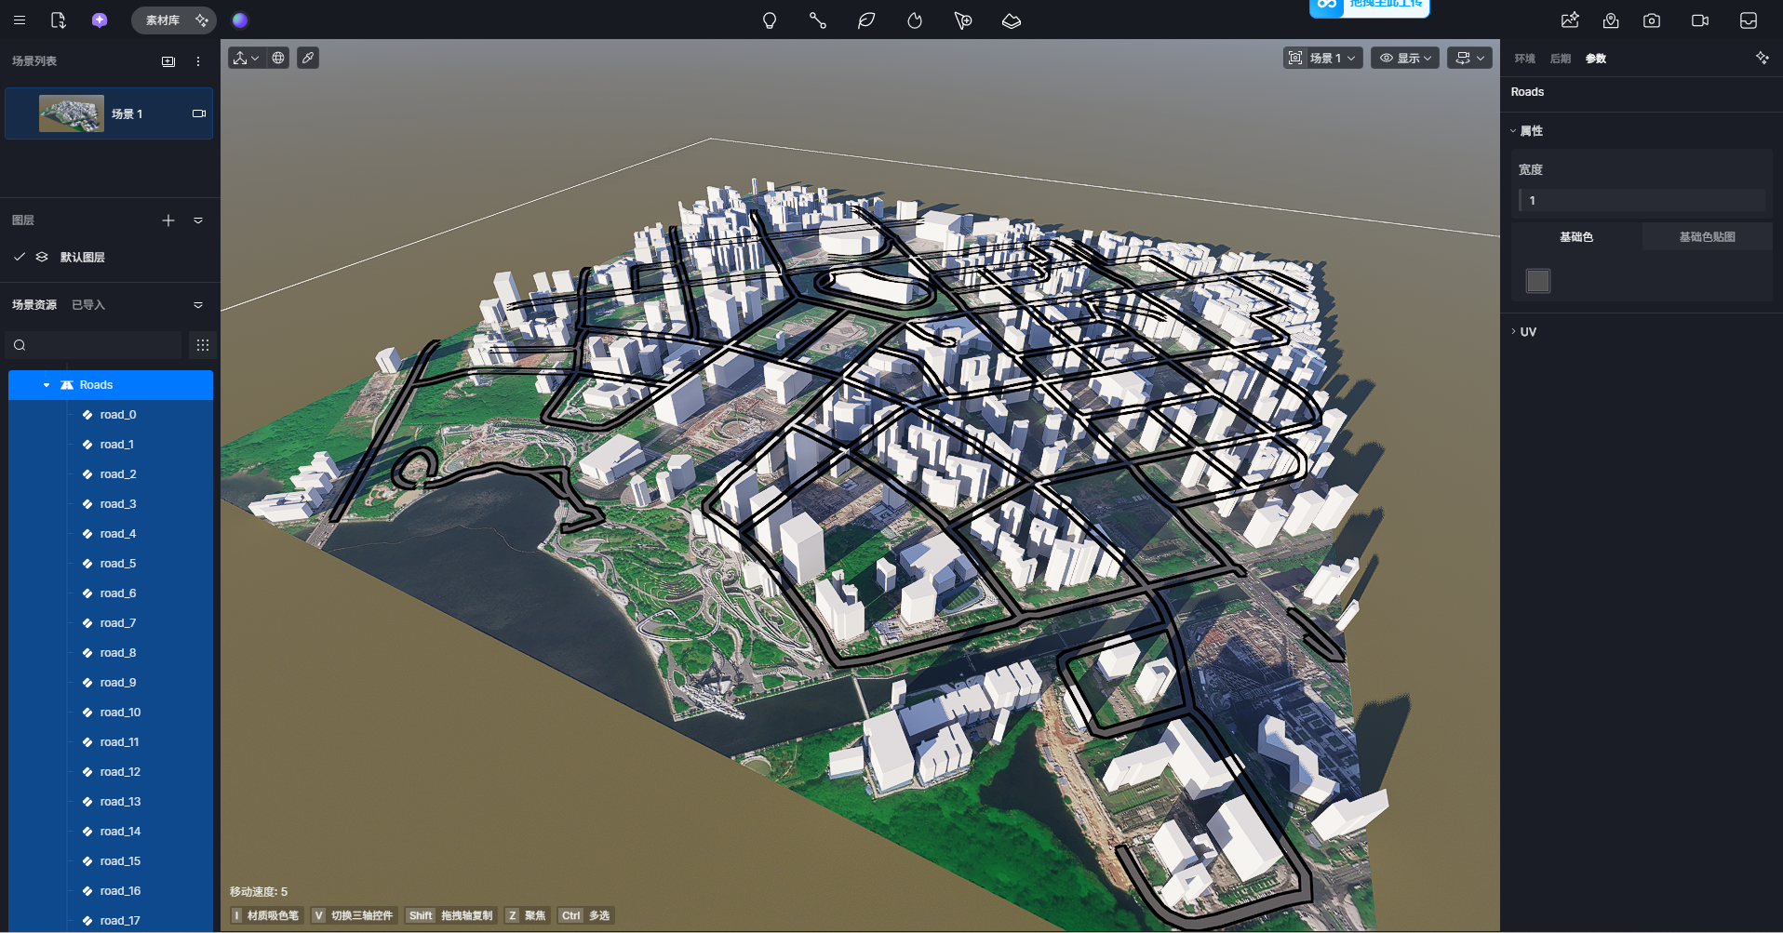Switch to the 基础色贴图 tab
Viewport: 1783px width, 933px height.
pyautogui.click(x=1707, y=237)
